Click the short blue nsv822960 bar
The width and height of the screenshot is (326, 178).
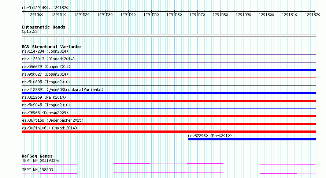coord(252,139)
